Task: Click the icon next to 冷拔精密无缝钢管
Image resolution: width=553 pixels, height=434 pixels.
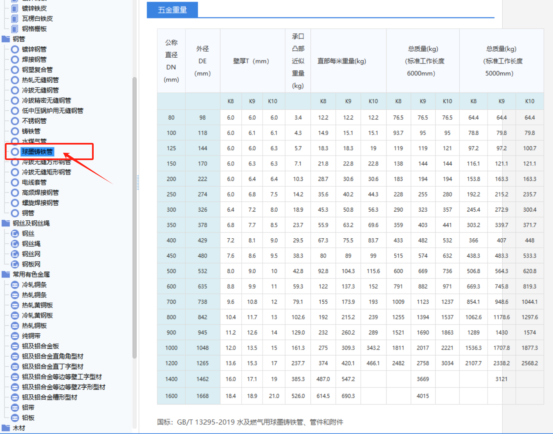Action: (x=15, y=101)
